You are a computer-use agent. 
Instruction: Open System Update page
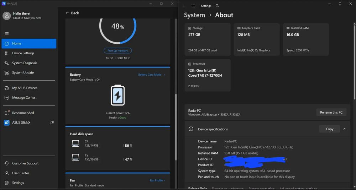point(29,73)
